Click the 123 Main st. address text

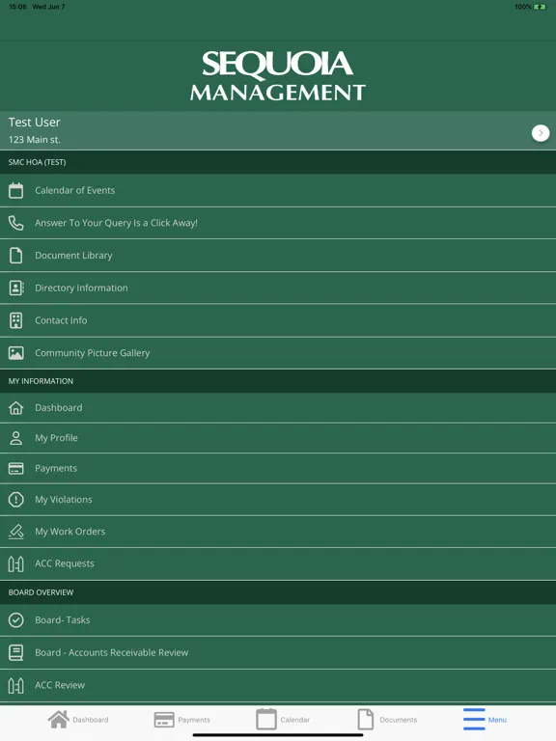[x=34, y=139]
